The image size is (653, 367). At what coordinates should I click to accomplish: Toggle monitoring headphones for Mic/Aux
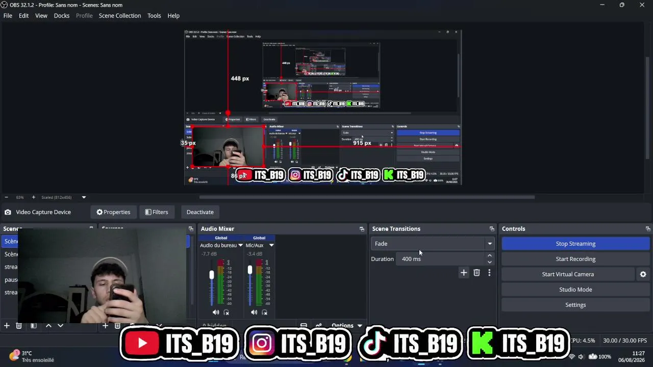265,312
